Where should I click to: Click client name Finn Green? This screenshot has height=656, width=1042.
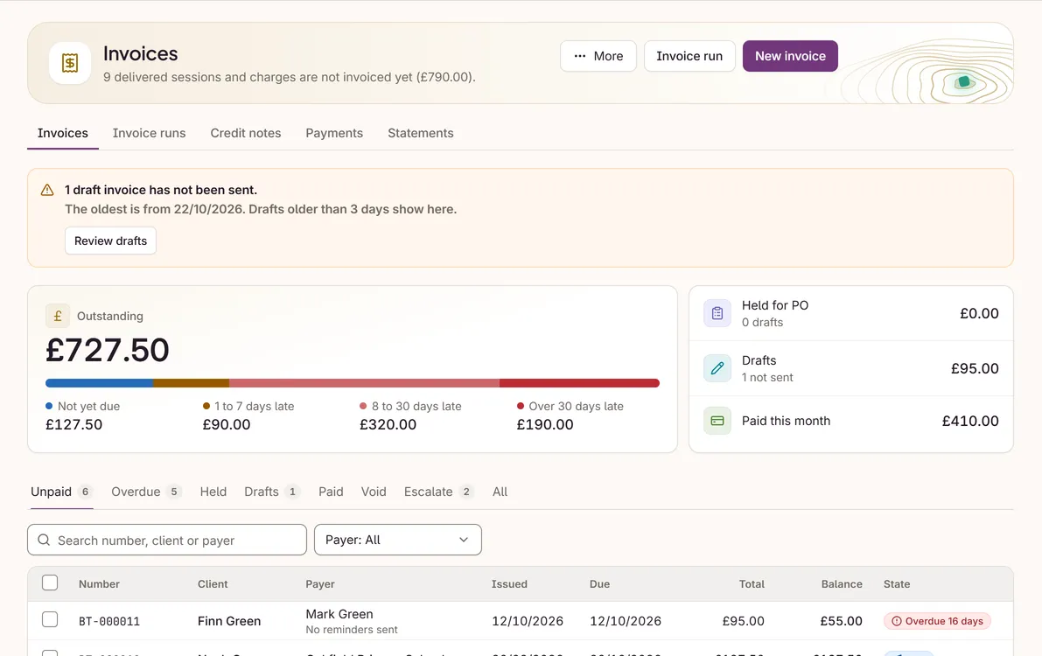click(228, 621)
